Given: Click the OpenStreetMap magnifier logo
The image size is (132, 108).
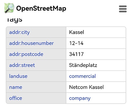Looking at the screenshot, I should [9, 8].
